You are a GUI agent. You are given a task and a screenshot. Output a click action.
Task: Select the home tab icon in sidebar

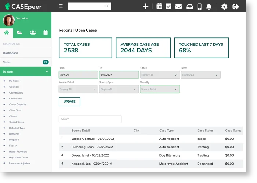click(6, 33)
